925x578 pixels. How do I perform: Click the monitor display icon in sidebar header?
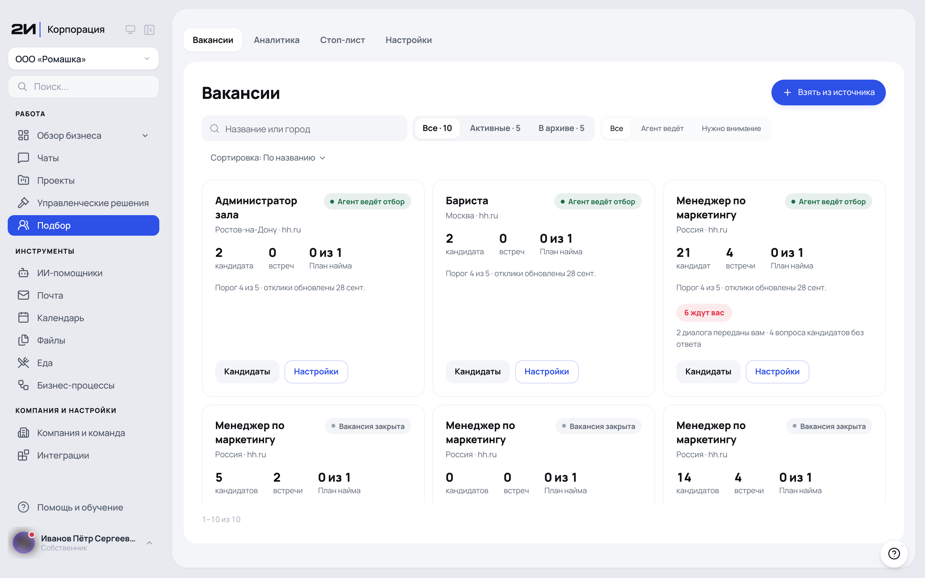130,30
